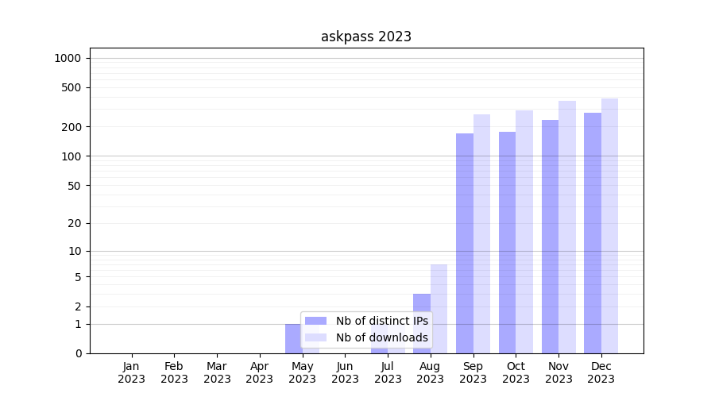The image size is (715, 397).
Task: Click the 'Nb of downloads' legend swatch
Action: [315, 337]
